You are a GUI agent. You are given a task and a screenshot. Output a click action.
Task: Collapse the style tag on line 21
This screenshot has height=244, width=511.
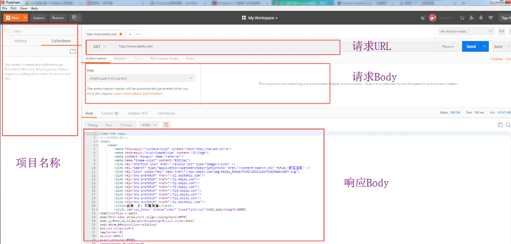click(97, 210)
